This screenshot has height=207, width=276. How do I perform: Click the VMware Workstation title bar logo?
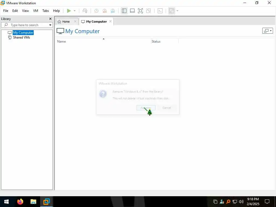point(3,3)
